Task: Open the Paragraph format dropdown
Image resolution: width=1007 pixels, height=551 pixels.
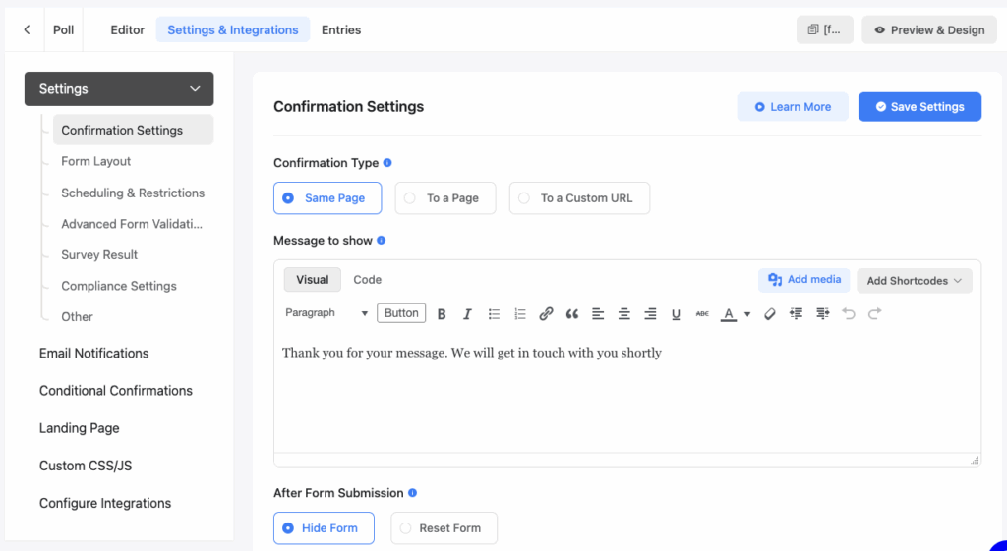Action: click(x=326, y=313)
